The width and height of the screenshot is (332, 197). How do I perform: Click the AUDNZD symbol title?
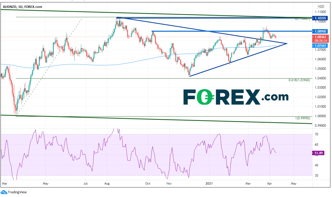point(10,7)
